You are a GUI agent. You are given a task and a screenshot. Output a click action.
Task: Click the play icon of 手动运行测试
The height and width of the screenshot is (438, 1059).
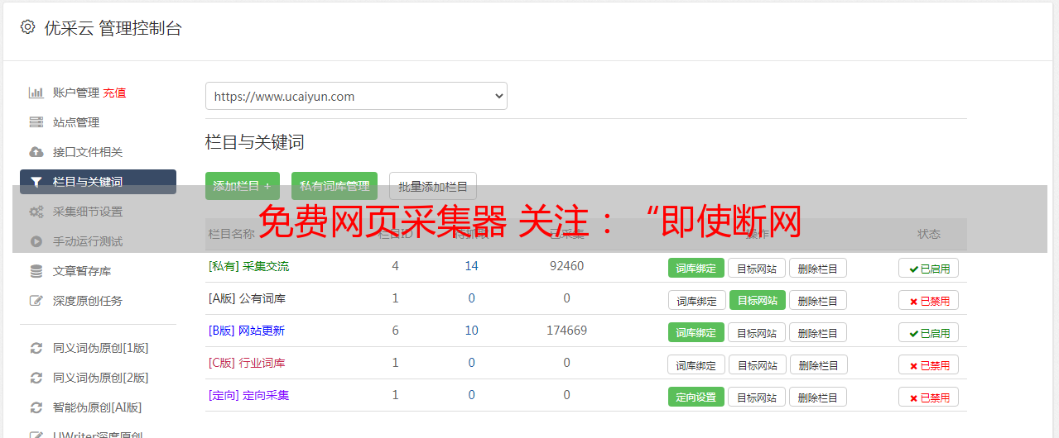36,241
